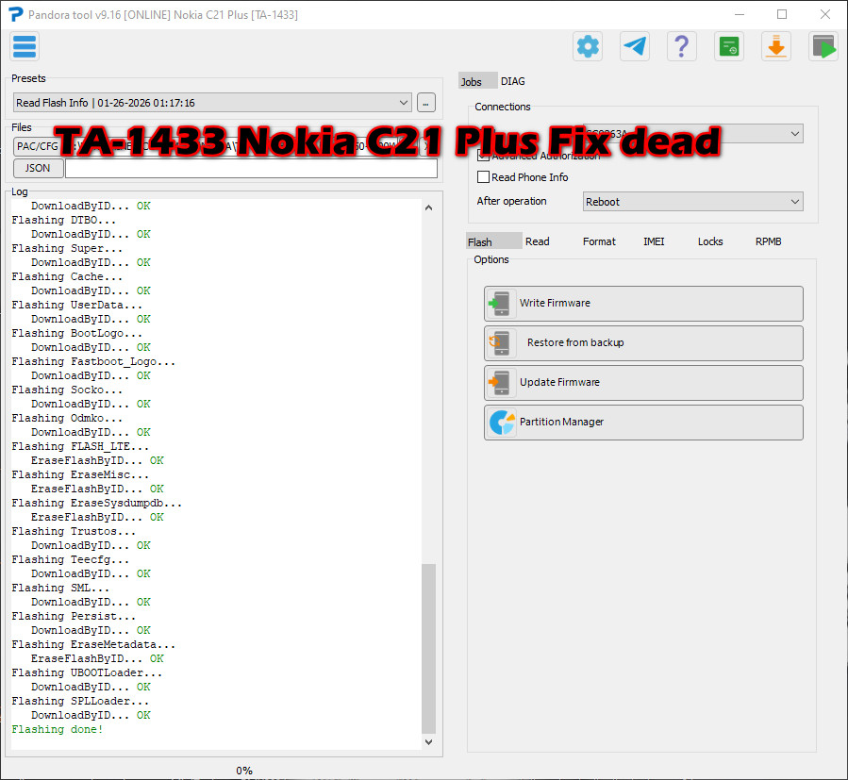848x780 pixels.
Task: Click the 'Flashing UBOOTLoader...' log line
Action: [x=87, y=672]
